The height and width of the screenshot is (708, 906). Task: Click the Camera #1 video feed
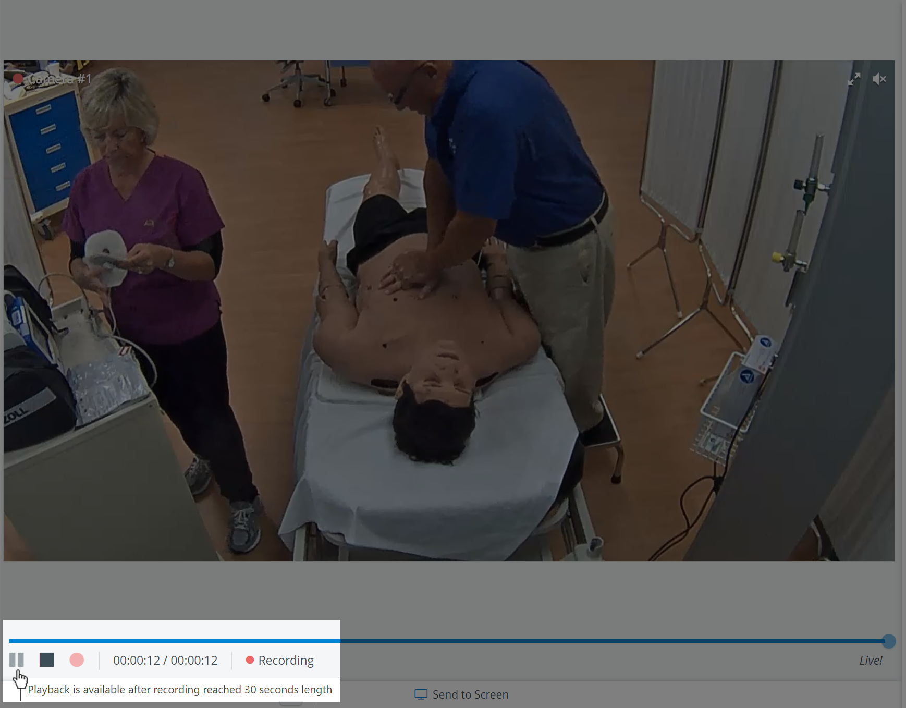pos(449,311)
